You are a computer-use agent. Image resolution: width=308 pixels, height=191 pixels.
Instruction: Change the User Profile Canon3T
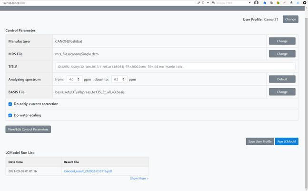290,20
